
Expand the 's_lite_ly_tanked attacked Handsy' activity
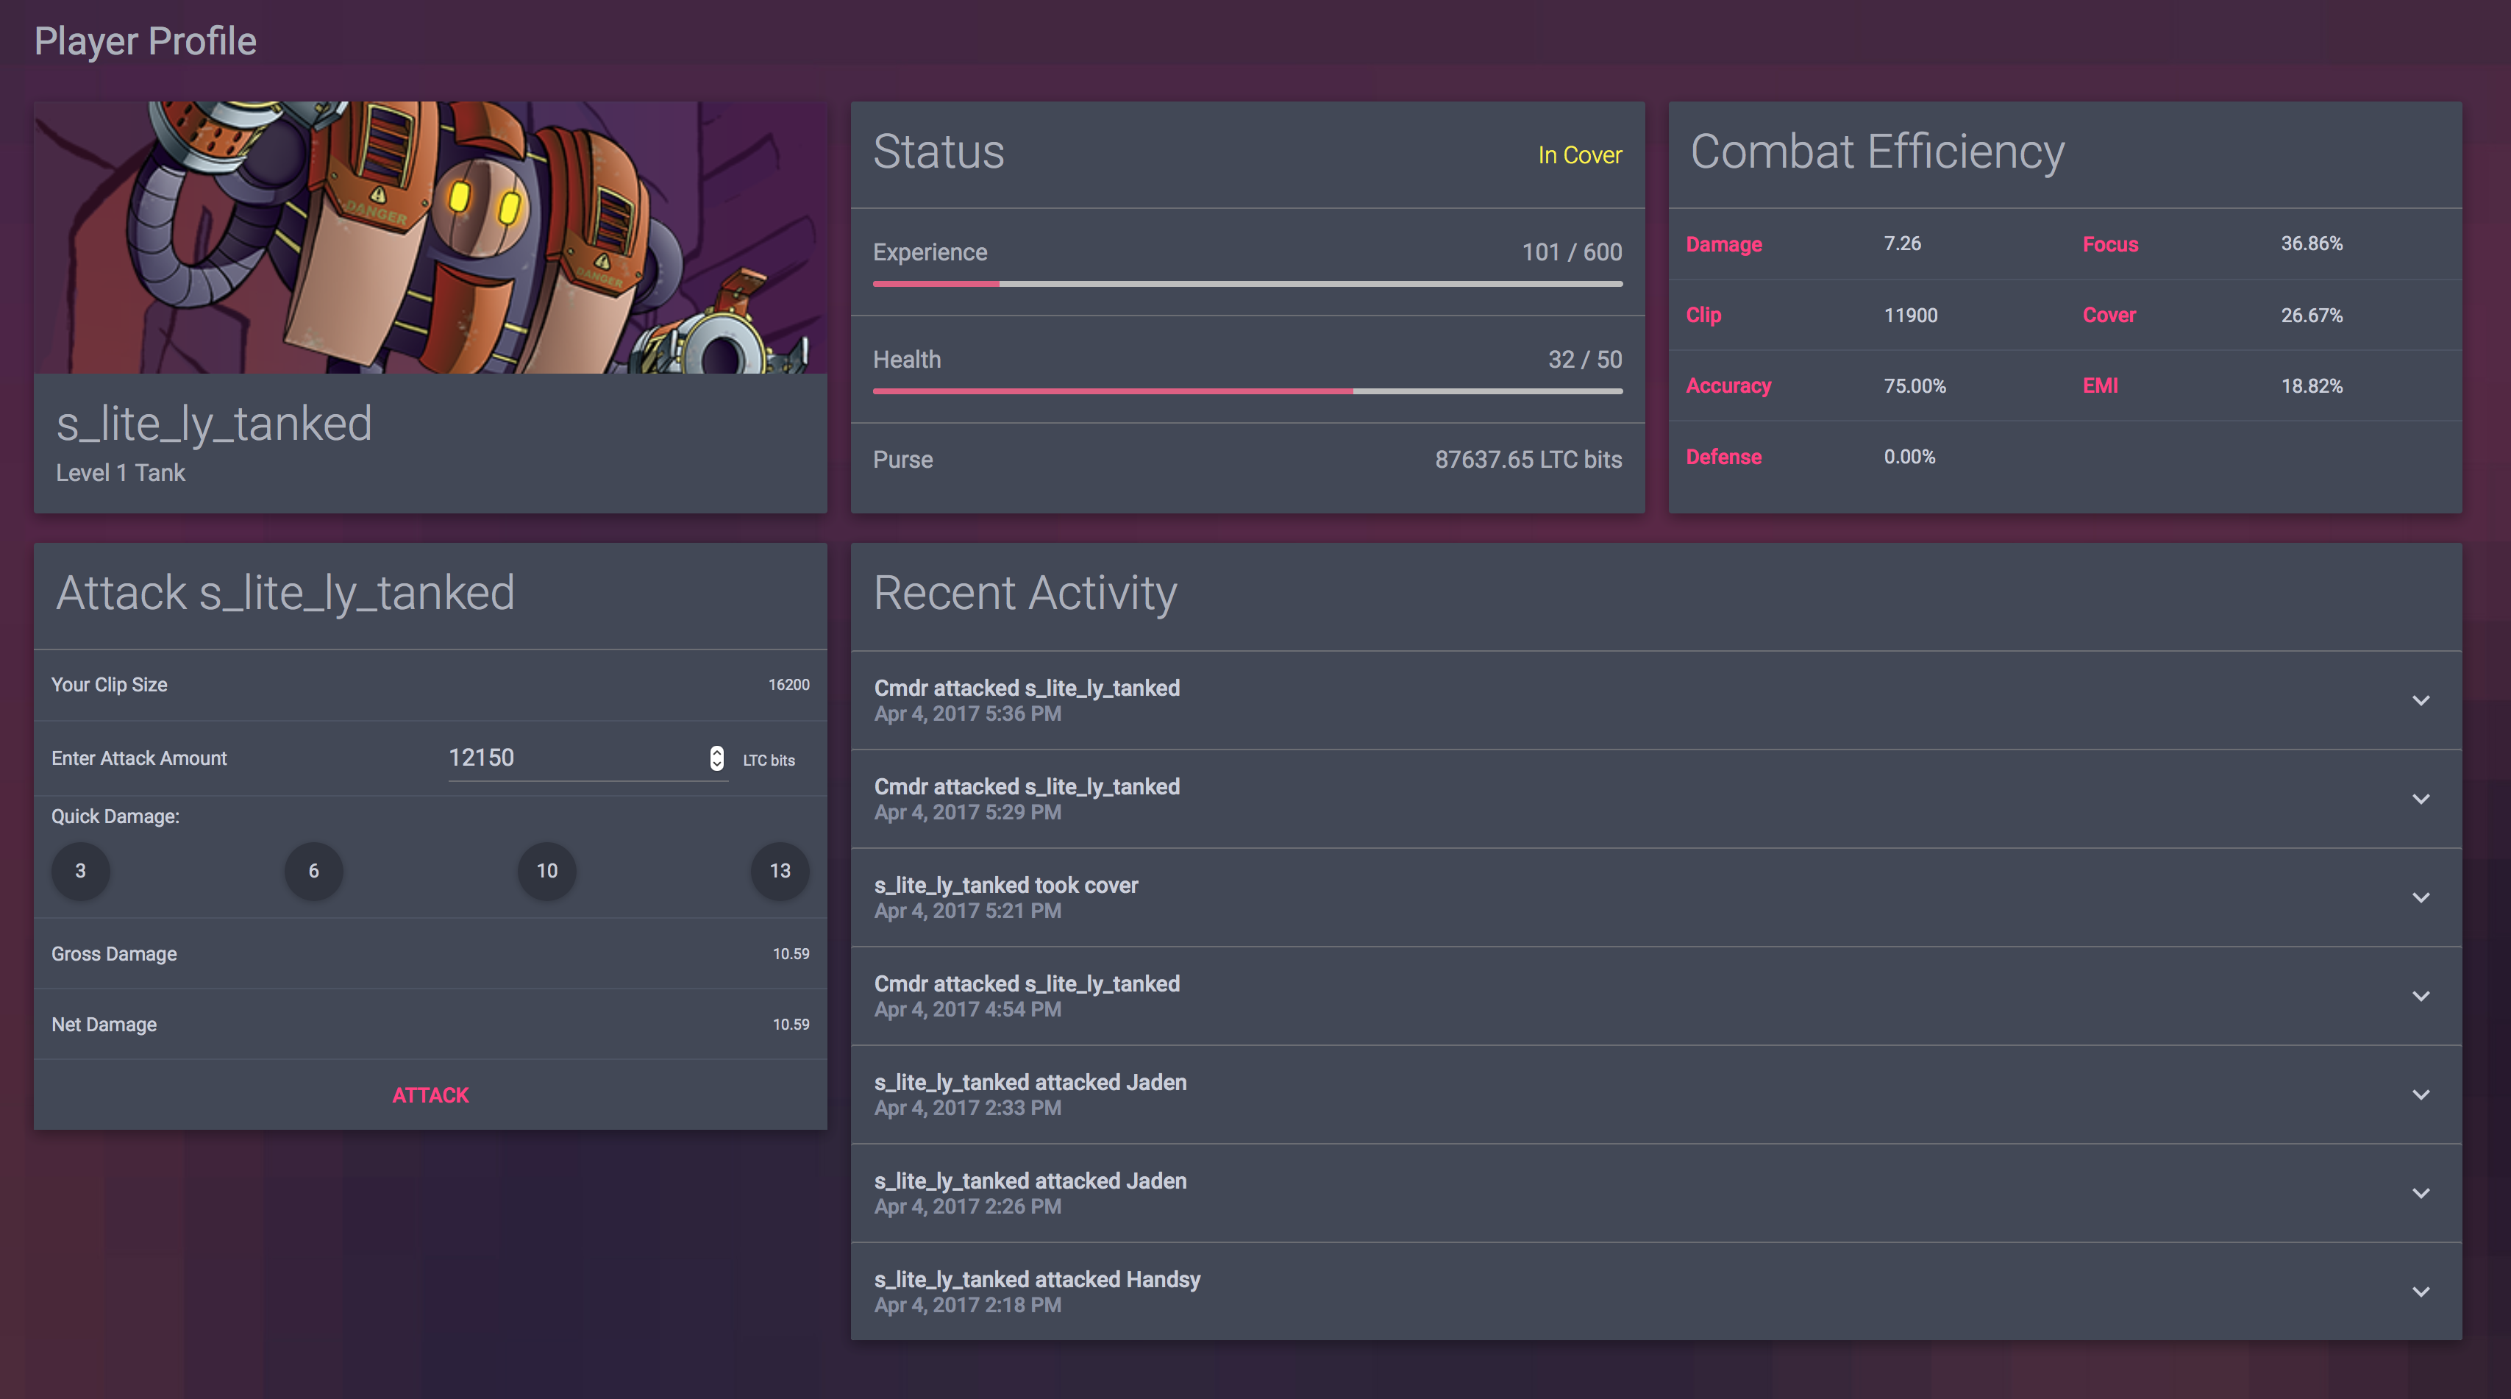2421,1291
